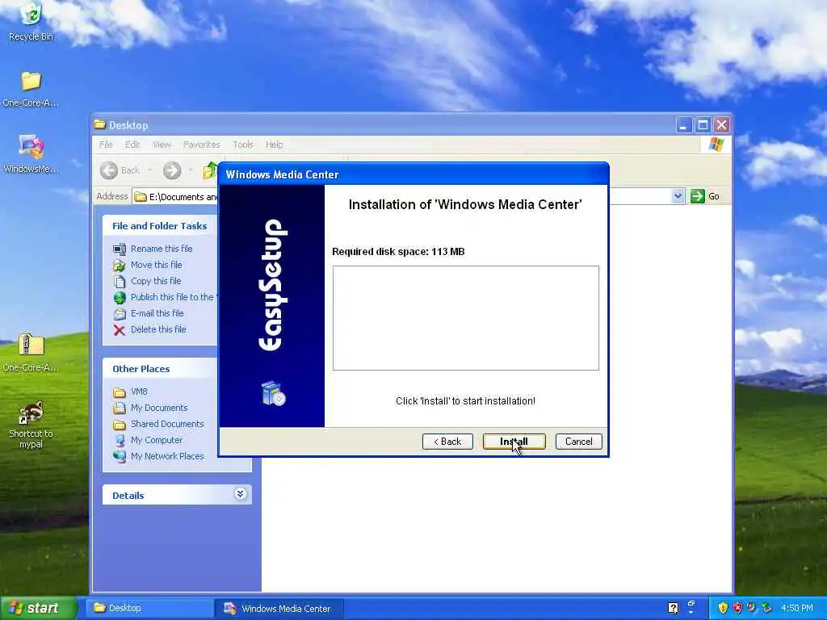The height and width of the screenshot is (620, 827).
Task: Click Move this file link
Action: (156, 265)
